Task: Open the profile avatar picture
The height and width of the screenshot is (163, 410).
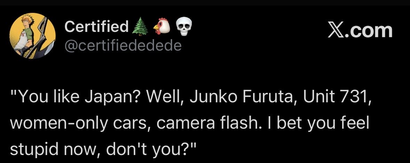Action: pyautogui.click(x=32, y=36)
